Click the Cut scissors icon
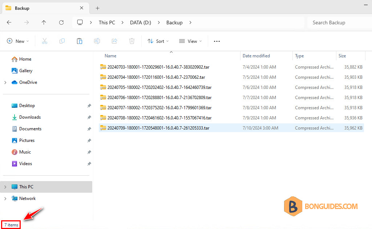This screenshot has width=372, height=229. coord(45,41)
